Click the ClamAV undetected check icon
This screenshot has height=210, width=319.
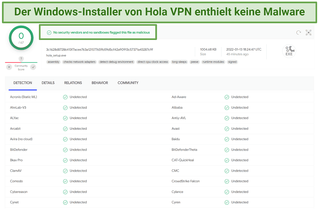pyautogui.click(x=65, y=171)
